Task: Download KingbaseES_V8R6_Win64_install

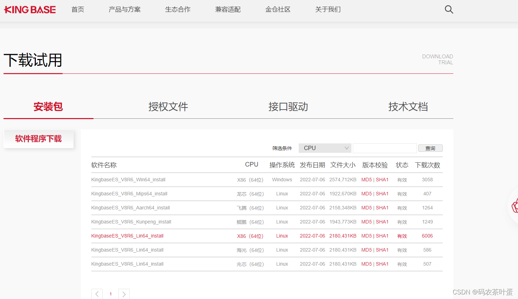Action: [x=128, y=180]
